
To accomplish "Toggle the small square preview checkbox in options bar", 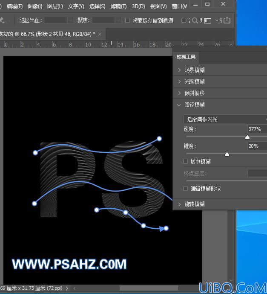I will [184, 20].
